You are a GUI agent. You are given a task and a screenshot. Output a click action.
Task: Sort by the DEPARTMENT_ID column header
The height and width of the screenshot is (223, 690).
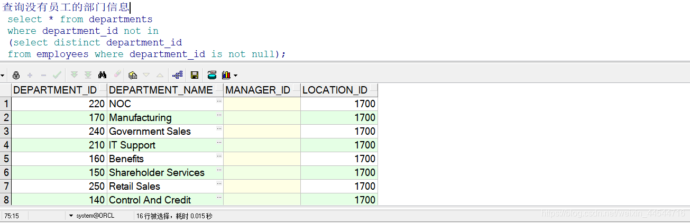pos(59,90)
